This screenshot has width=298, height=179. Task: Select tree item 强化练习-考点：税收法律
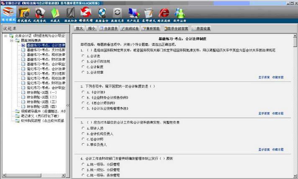(x=46, y=78)
